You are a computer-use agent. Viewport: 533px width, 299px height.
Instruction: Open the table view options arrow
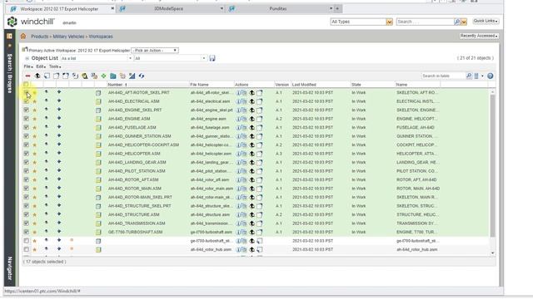point(482,76)
